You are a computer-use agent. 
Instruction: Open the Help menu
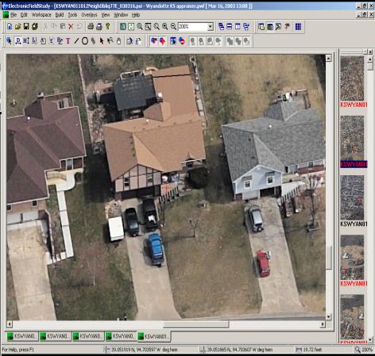coord(136,15)
